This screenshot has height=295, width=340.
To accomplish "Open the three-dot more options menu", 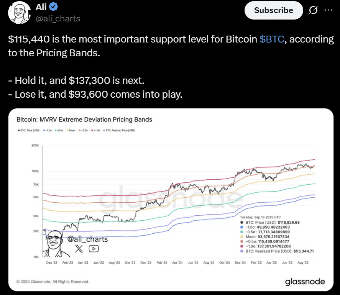I will (329, 10).
